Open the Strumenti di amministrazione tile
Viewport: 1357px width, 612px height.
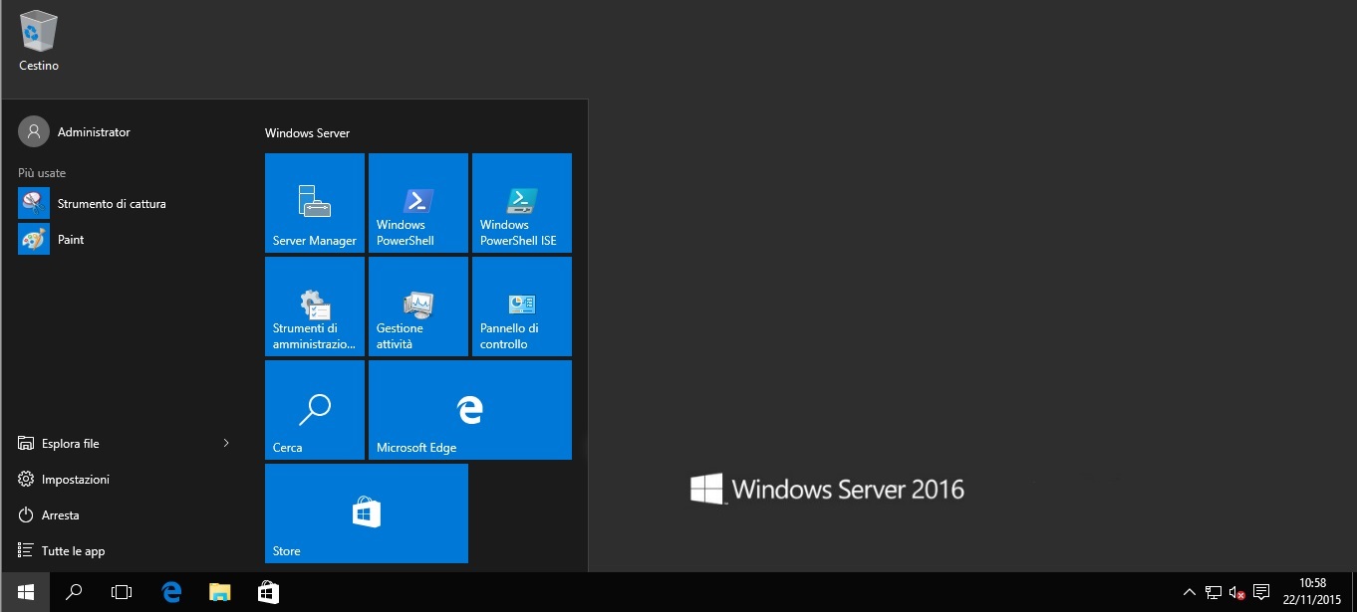pyautogui.click(x=315, y=306)
